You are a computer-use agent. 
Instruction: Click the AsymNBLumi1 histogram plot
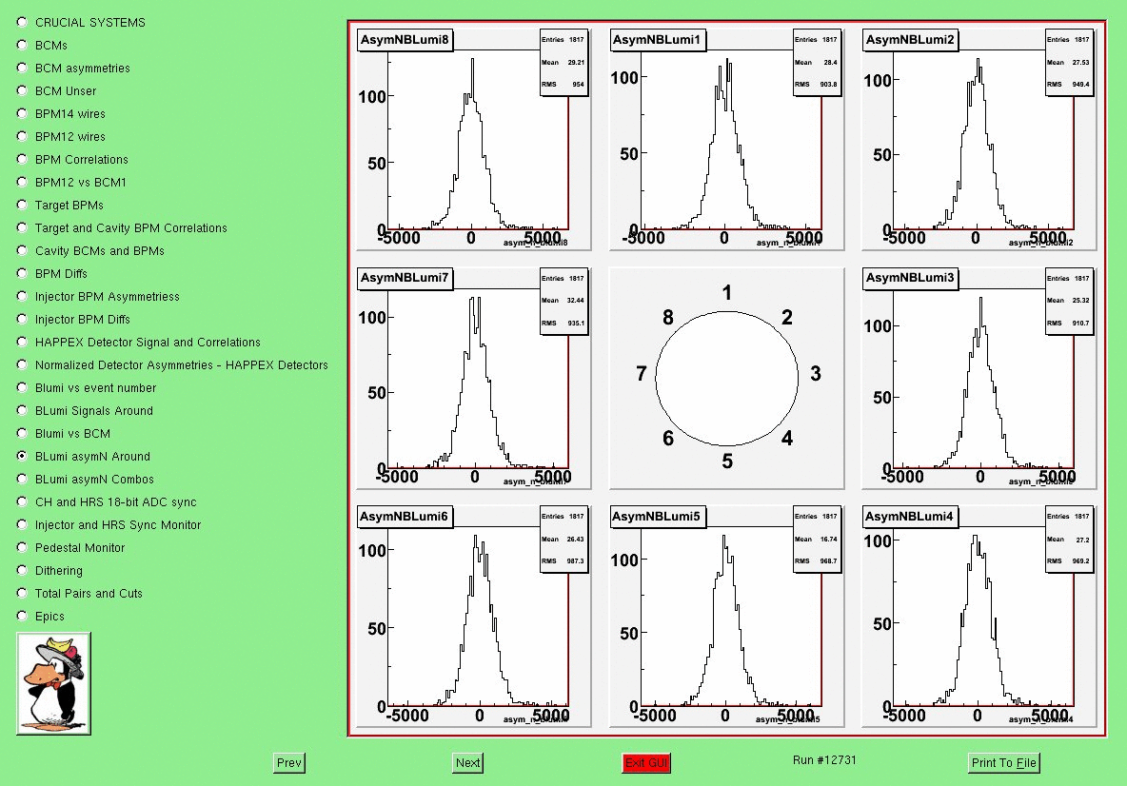click(726, 139)
